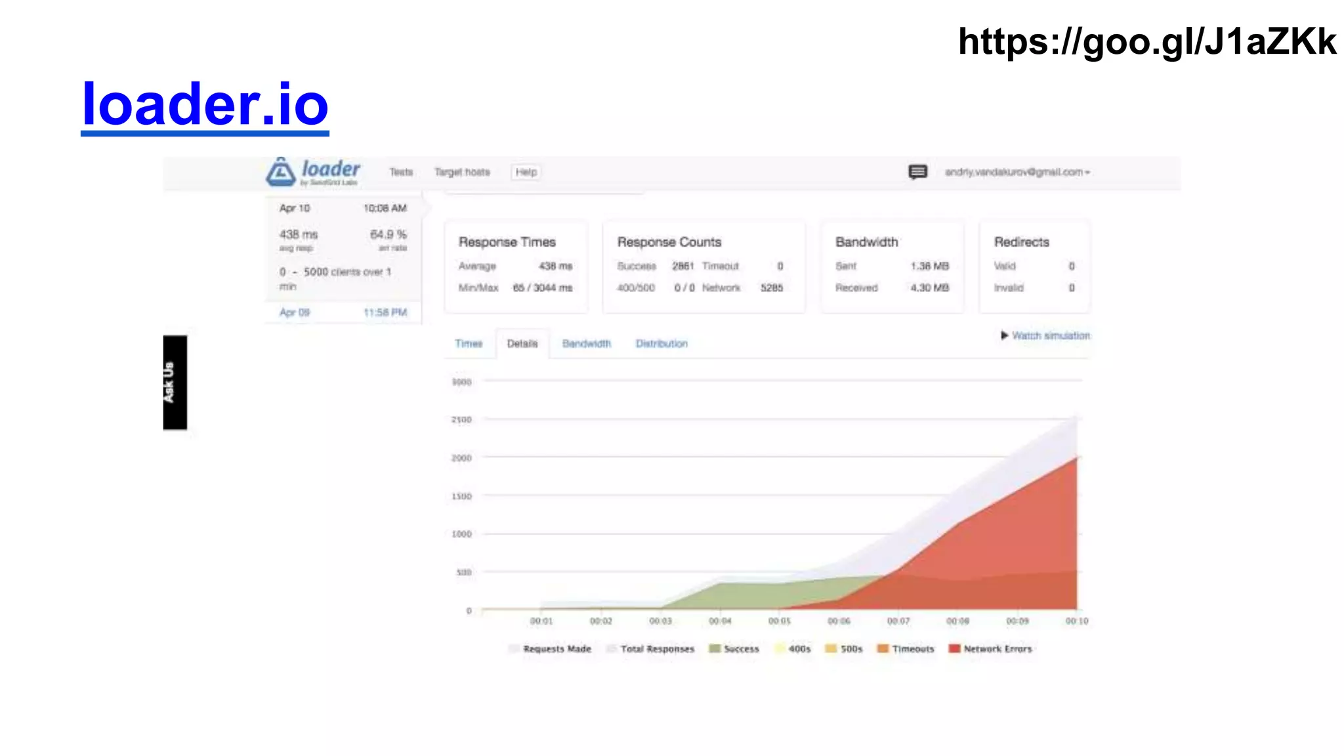The image size is (1344, 756).
Task: Open the Tests menu item
Action: (401, 172)
